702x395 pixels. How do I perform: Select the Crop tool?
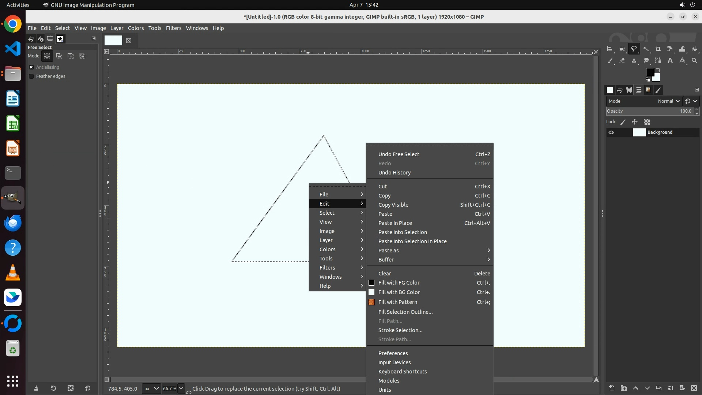658,49
